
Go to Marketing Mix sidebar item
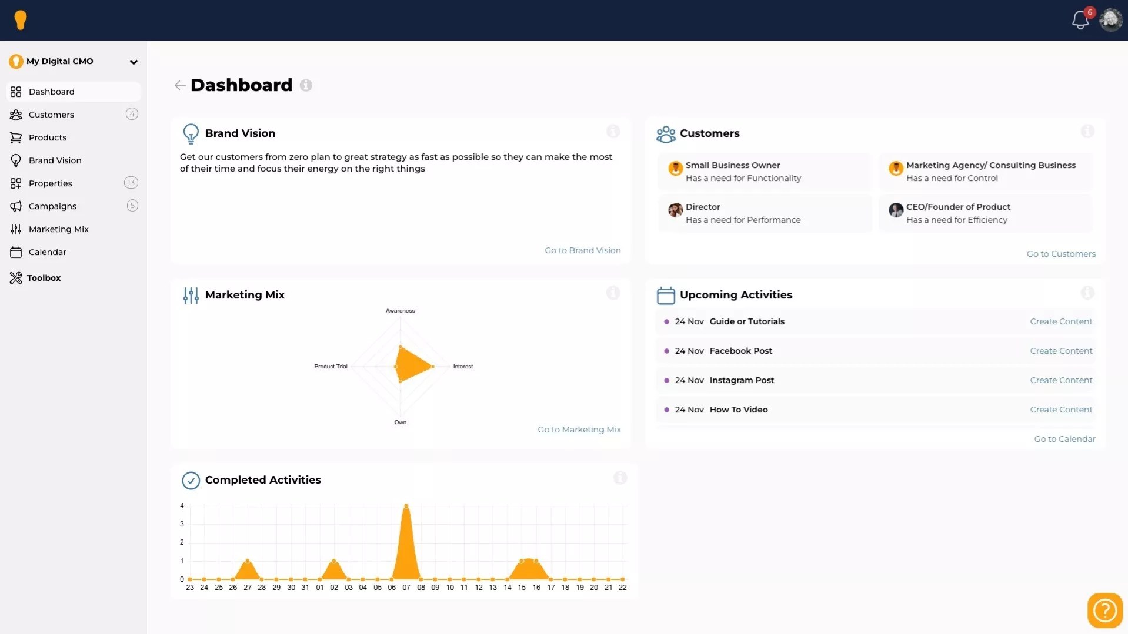point(58,229)
